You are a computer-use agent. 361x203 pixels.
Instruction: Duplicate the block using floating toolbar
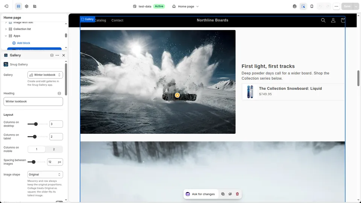[223, 194]
